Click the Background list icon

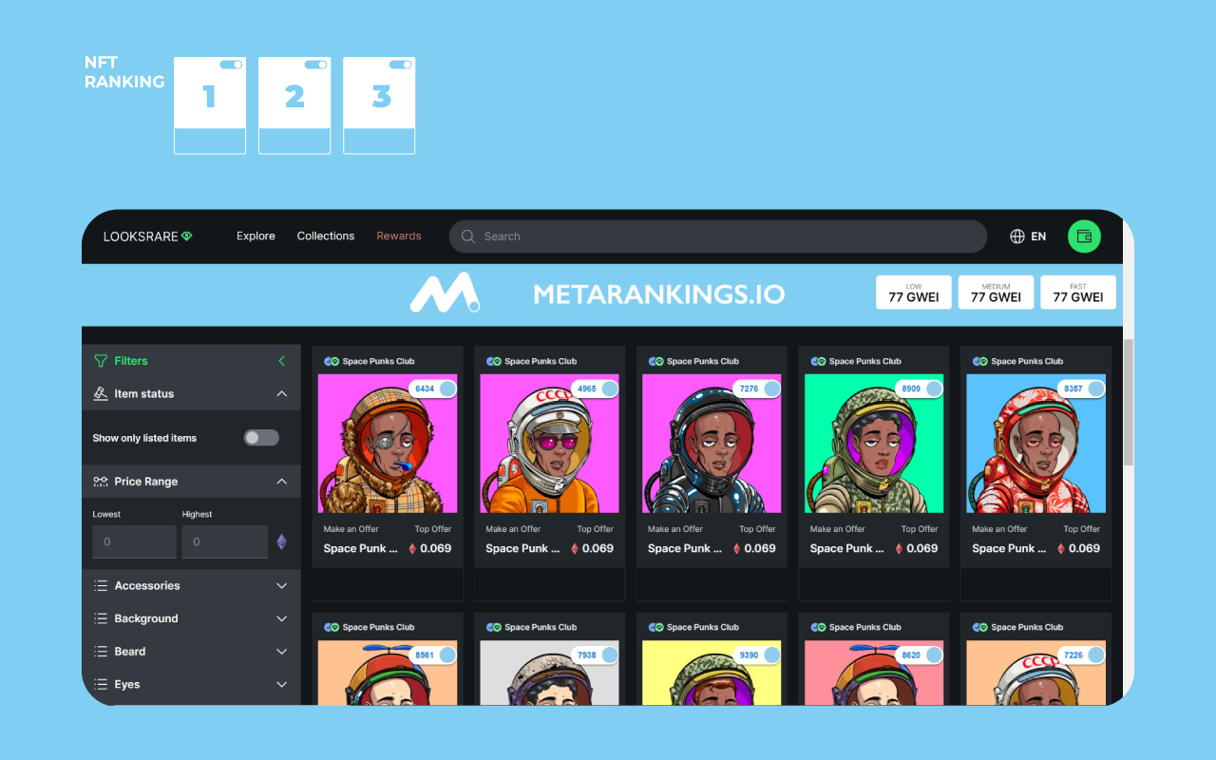(x=101, y=618)
